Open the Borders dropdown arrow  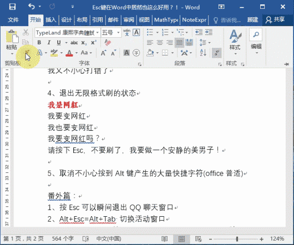tap(173, 53)
